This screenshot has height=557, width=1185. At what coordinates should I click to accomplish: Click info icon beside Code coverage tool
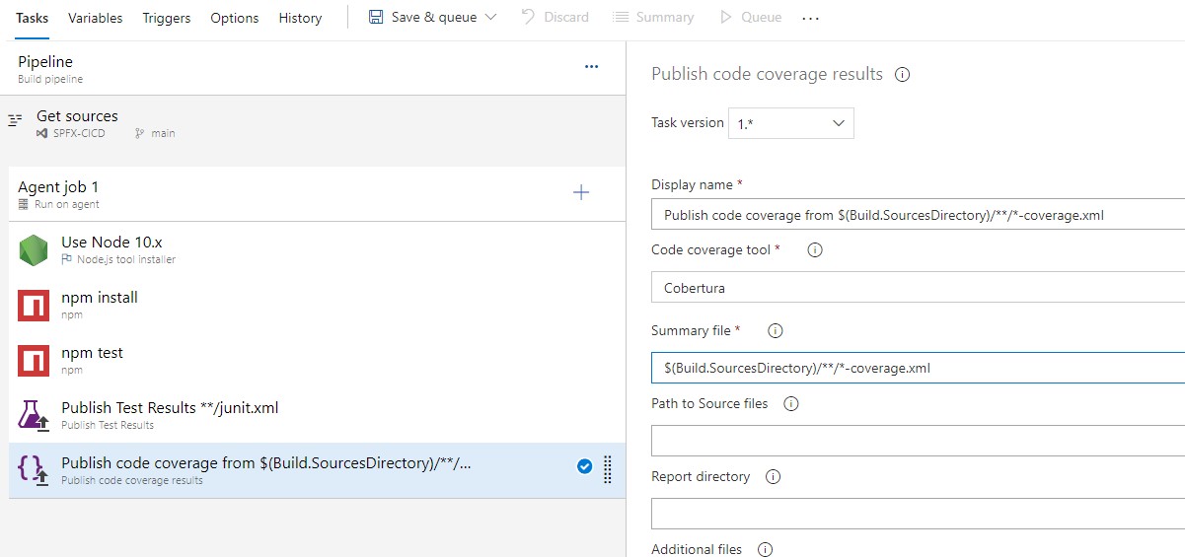(815, 250)
